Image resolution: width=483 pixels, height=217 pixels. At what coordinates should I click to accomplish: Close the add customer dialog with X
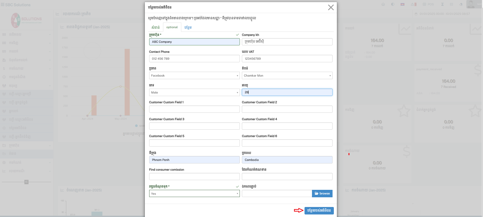(x=331, y=7)
